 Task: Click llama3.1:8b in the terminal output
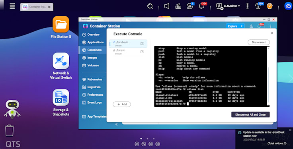(x=164, y=98)
